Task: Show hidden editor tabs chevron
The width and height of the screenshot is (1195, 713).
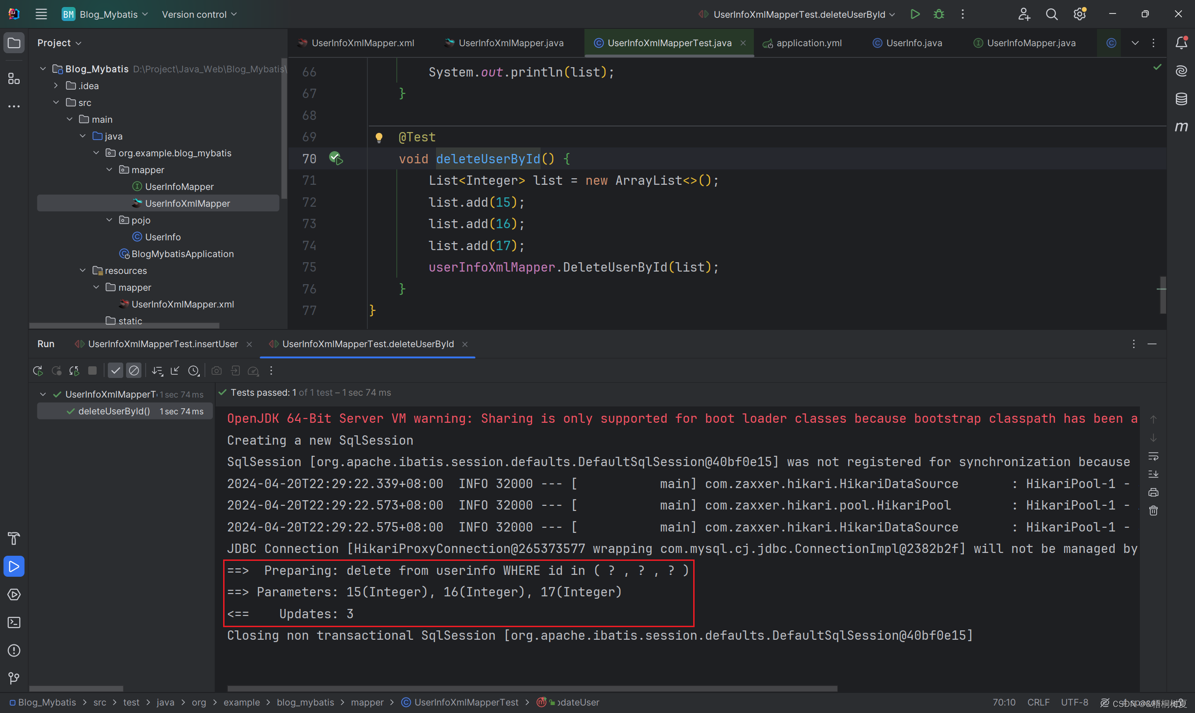Action: point(1135,43)
